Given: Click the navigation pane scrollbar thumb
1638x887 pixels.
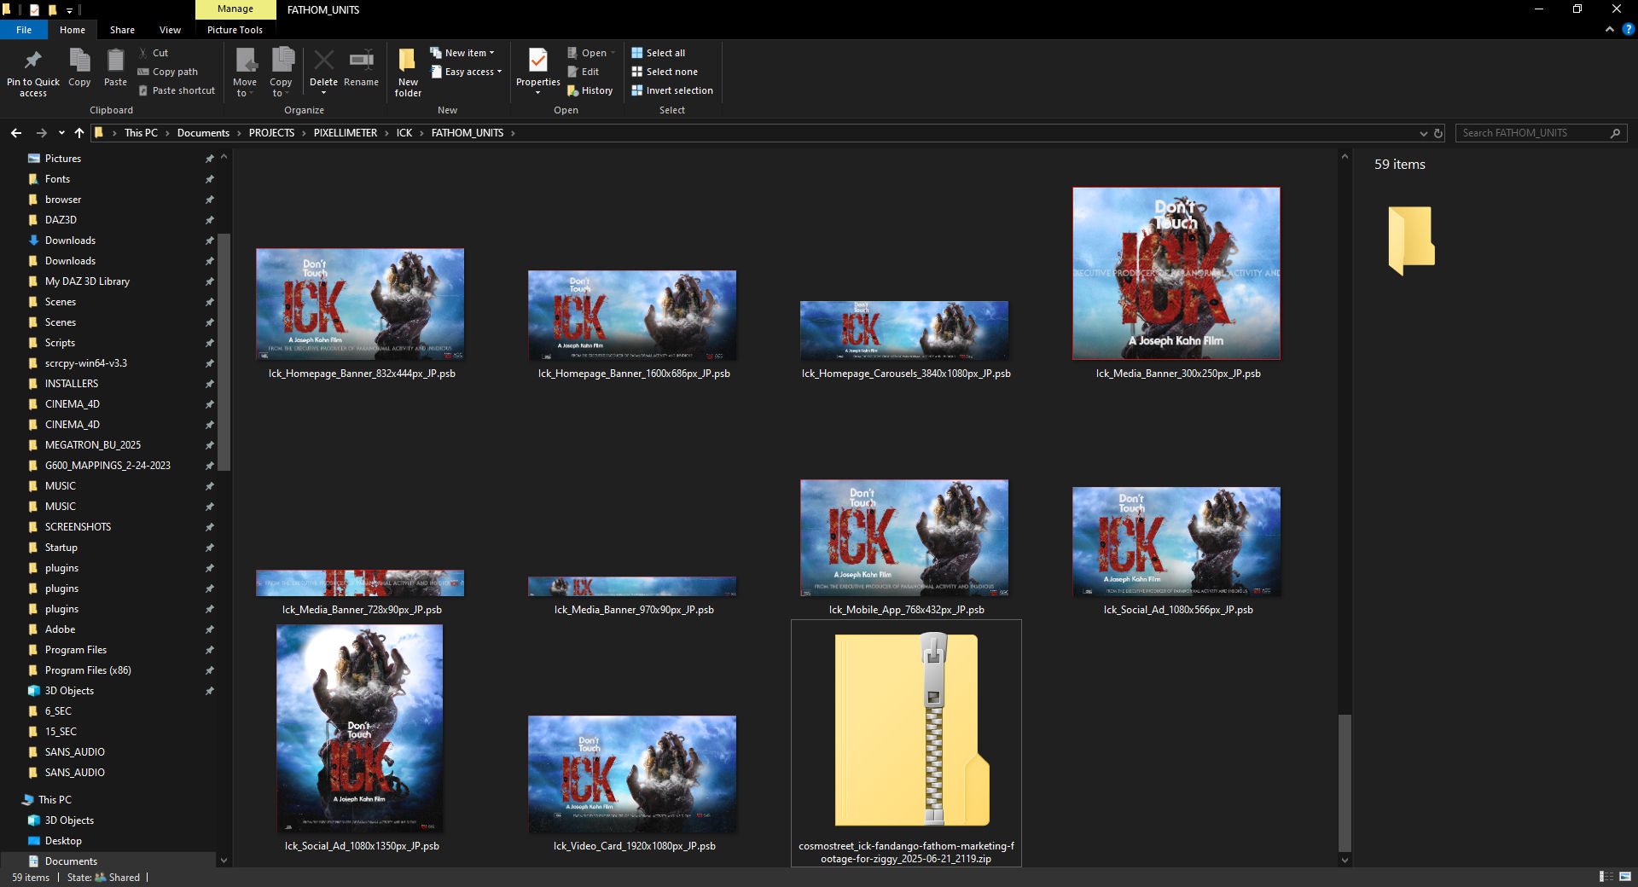Looking at the screenshot, I should coord(224,351).
